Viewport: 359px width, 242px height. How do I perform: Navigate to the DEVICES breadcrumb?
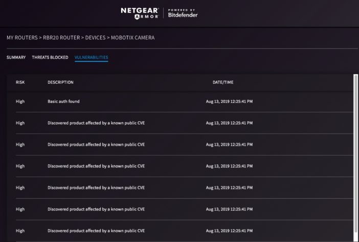[x=95, y=38]
